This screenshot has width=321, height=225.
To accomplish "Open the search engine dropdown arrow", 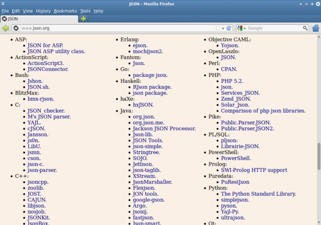I will [244, 28].
